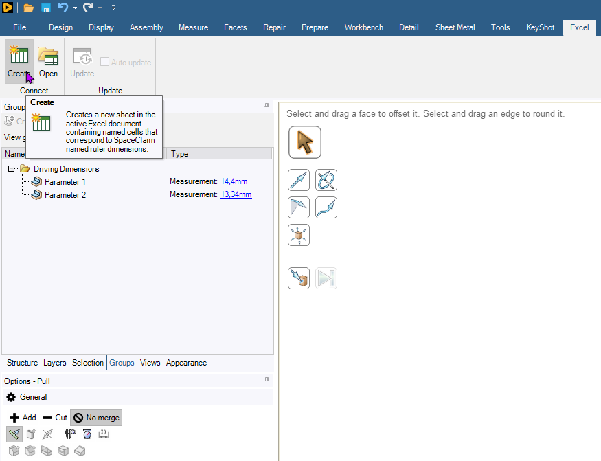601x461 pixels.
Task: Pin the Options - Pull panel
Action: point(267,381)
